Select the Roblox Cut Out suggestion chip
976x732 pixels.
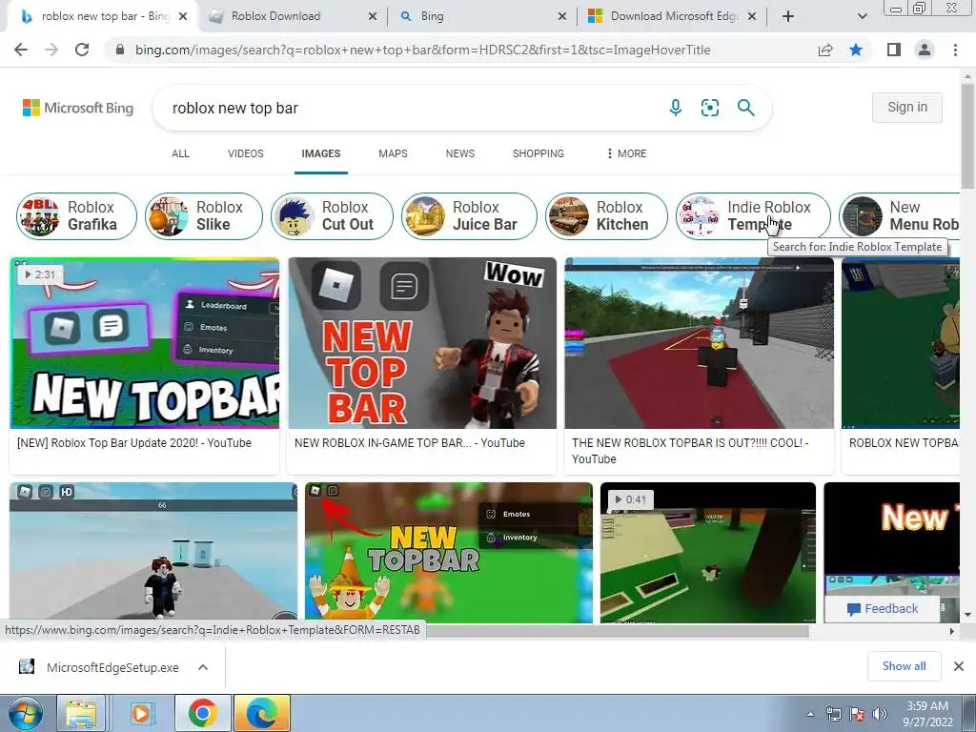332,216
